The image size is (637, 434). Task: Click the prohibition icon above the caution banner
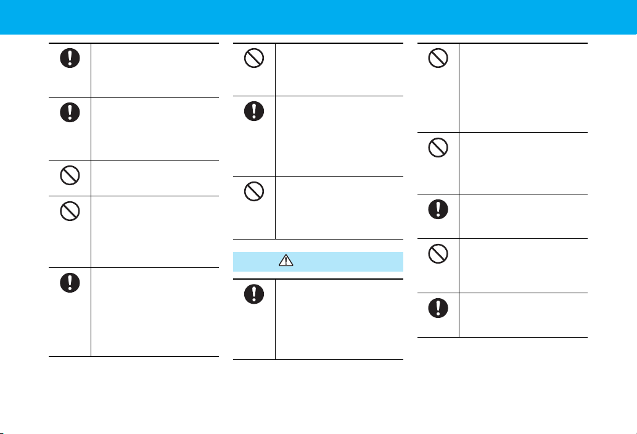coord(254,191)
